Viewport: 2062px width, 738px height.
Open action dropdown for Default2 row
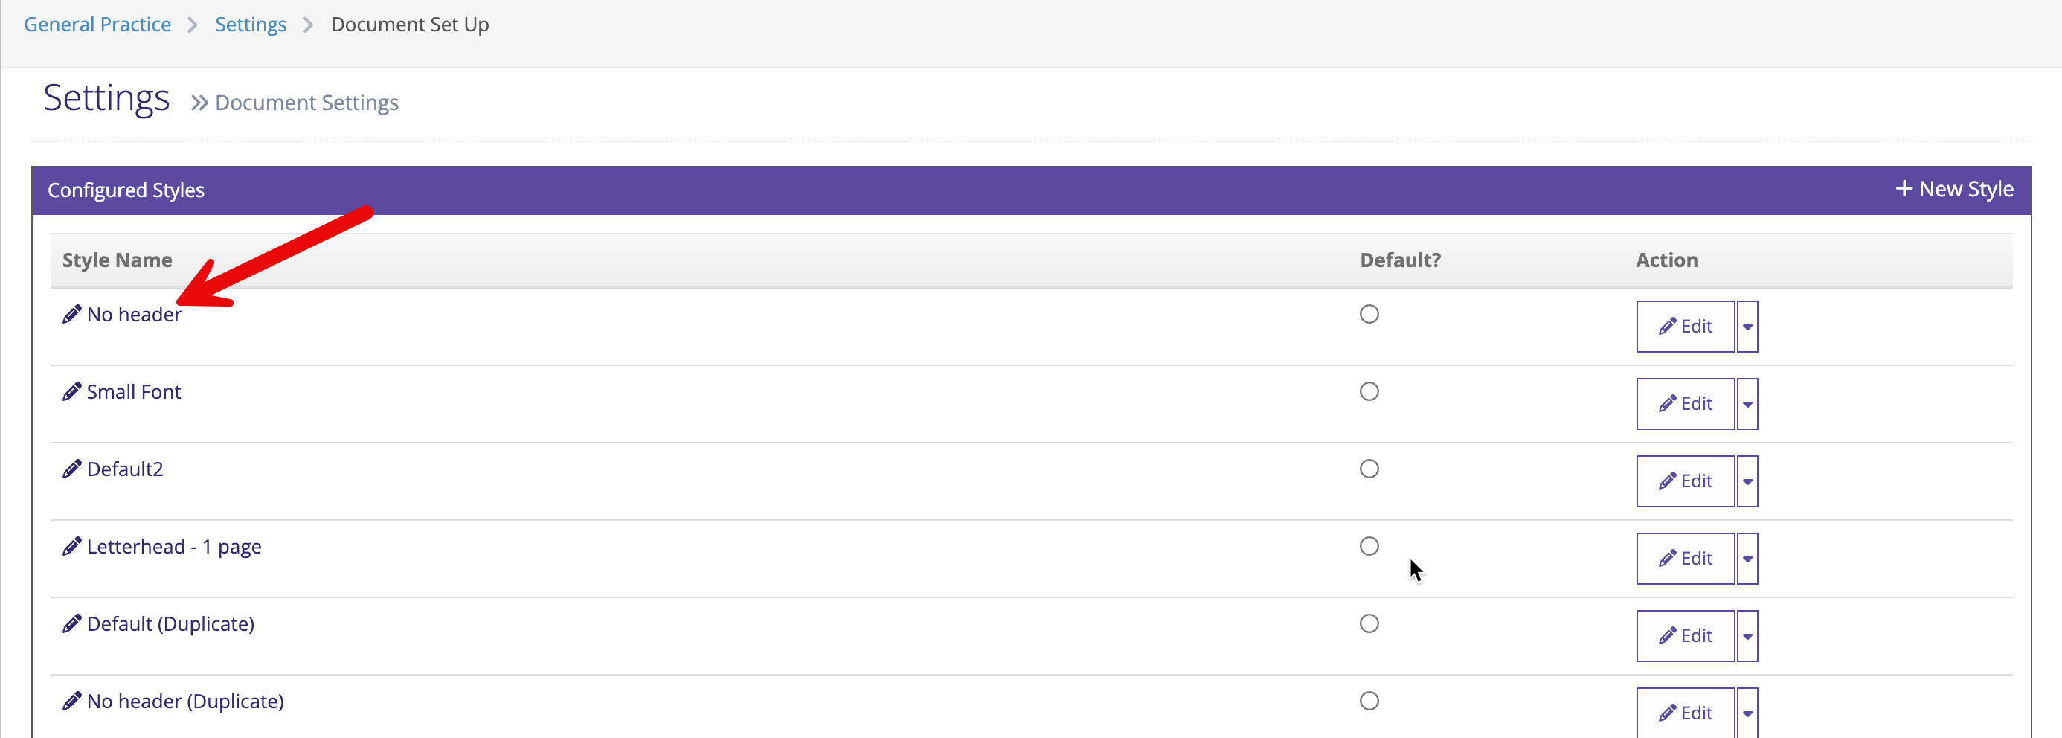1747,482
